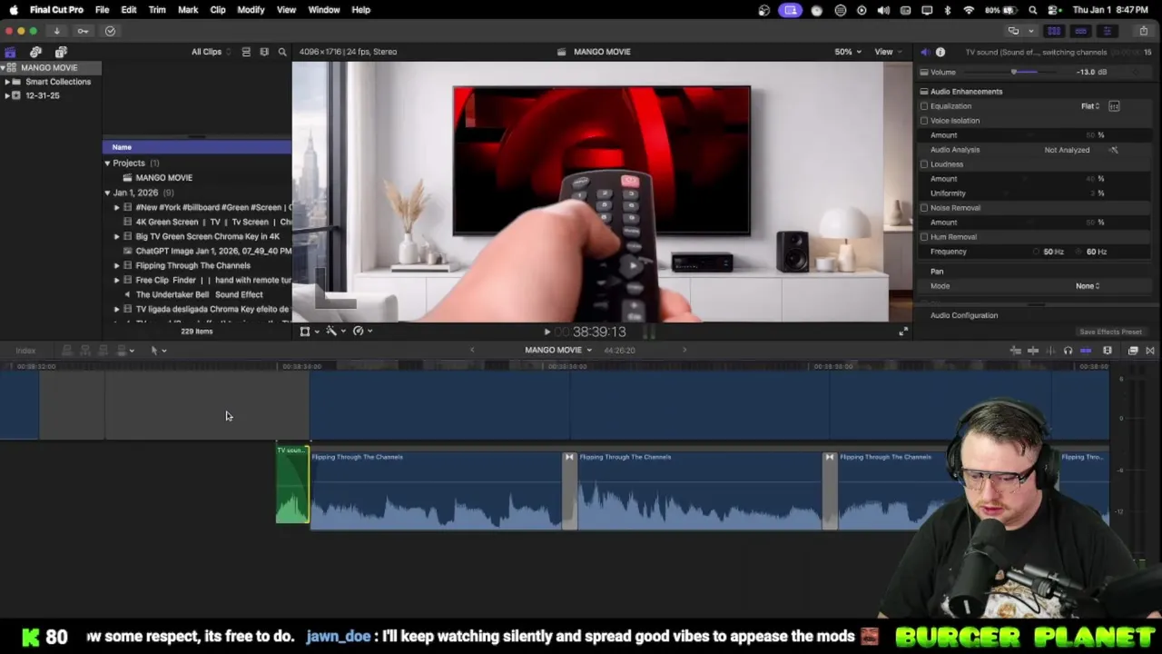
Task: Enable the Equalization checkbox
Action: [x=924, y=106]
